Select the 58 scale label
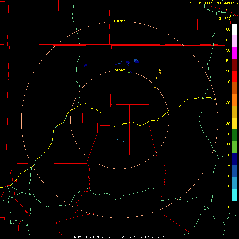 (228, 50)
